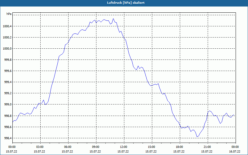Click the 999,4 y-axis value
Image resolution: width=248 pixels, height=155 pixels.
pos(8,82)
